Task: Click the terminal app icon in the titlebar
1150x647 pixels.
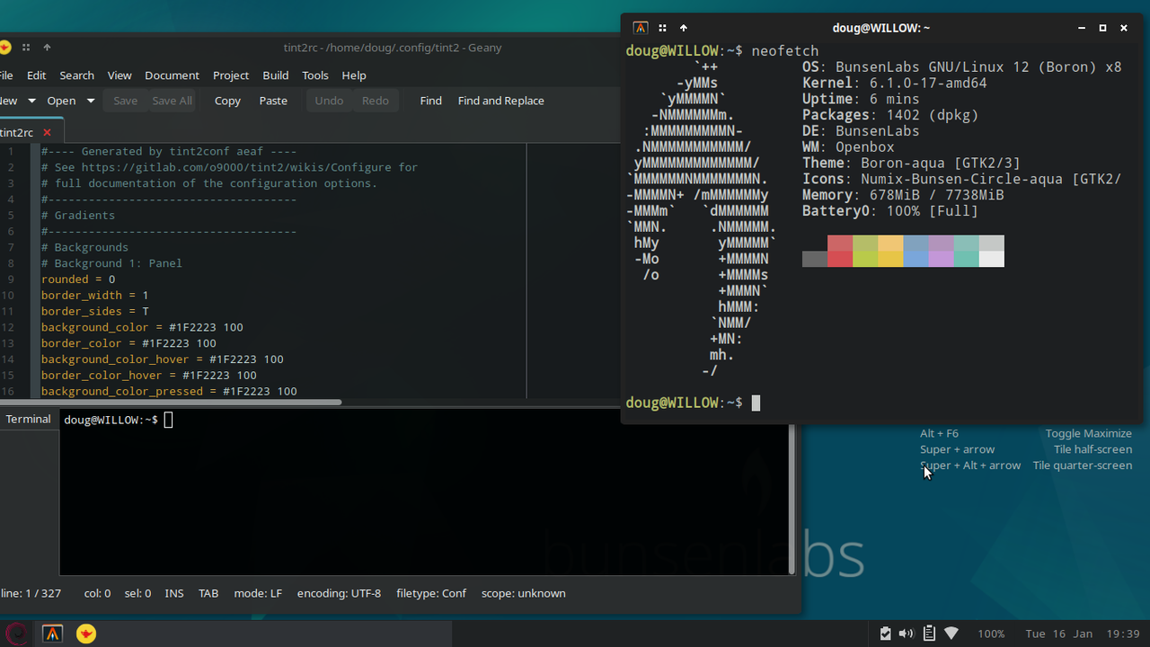Action: pyautogui.click(x=641, y=28)
